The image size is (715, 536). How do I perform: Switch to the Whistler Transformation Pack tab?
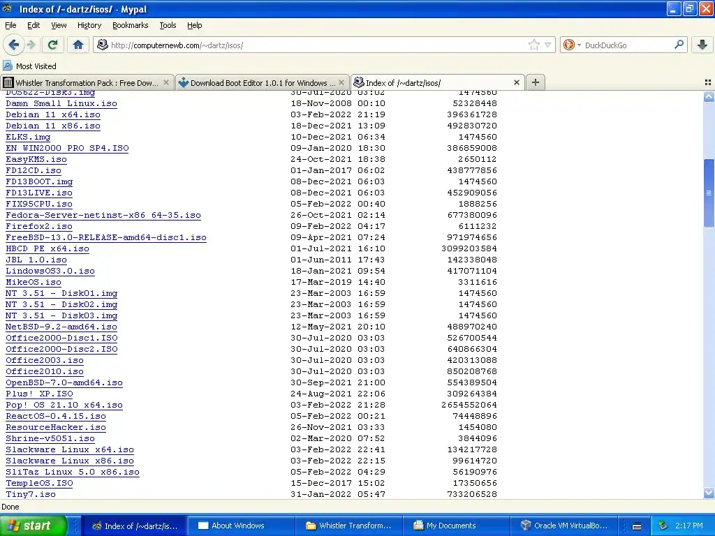tap(87, 82)
